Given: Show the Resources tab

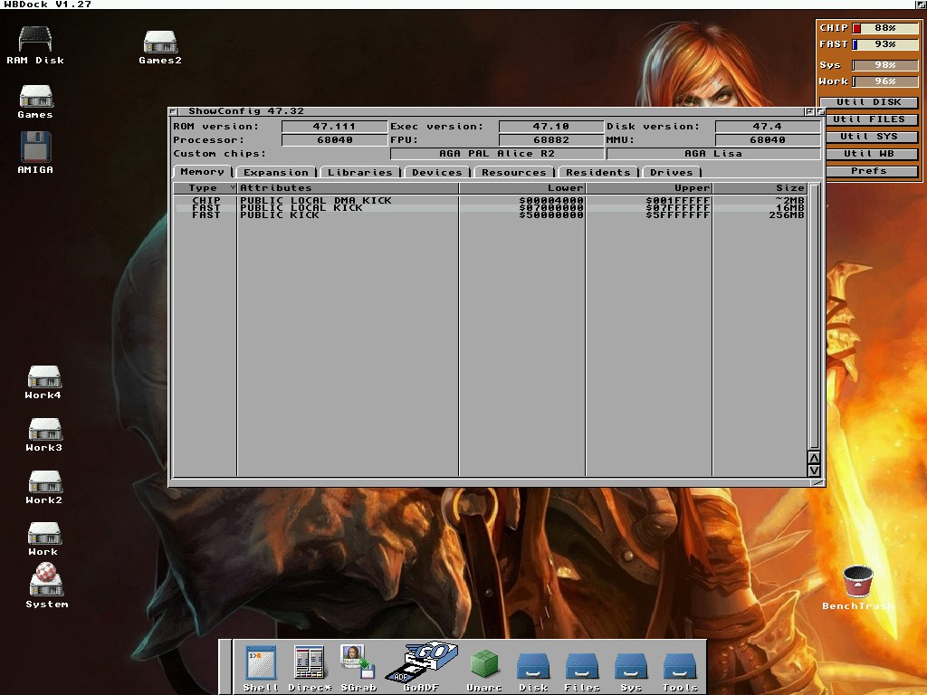Looking at the screenshot, I should coord(514,172).
